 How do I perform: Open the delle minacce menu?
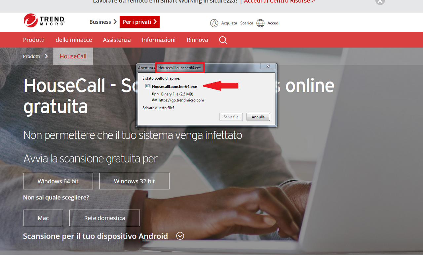[74, 40]
